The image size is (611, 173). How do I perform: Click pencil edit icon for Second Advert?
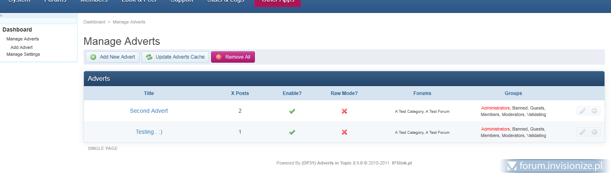[583, 111]
